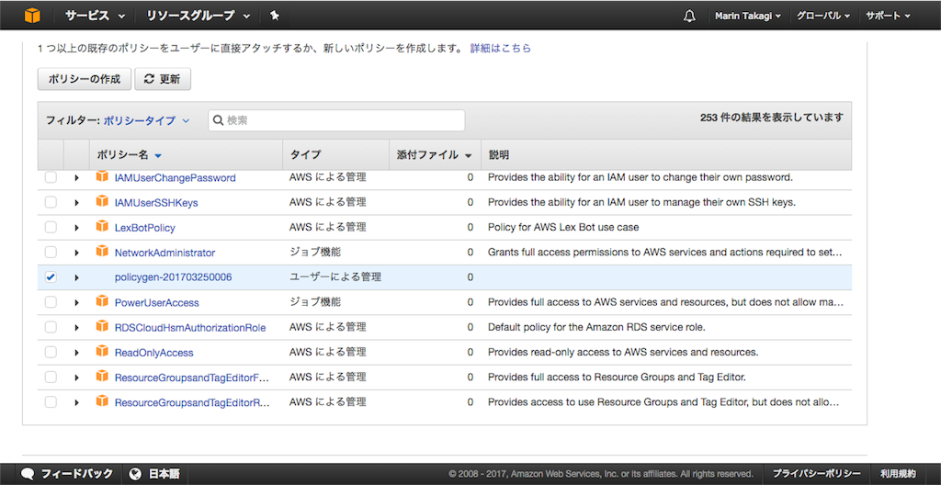Screen dimensions: 941x485
Task: Check the NetworkAdministrator checkbox
Action: click(x=51, y=252)
